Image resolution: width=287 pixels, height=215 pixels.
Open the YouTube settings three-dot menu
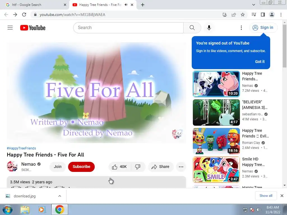tap(241, 28)
